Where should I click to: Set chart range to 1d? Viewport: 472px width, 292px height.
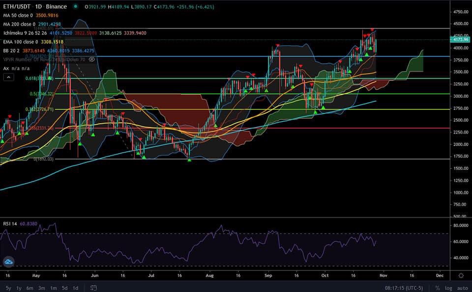click(x=76, y=288)
